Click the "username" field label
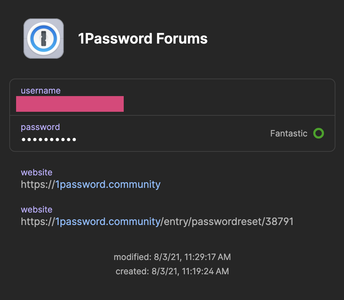The height and width of the screenshot is (300, 344). tap(40, 91)
